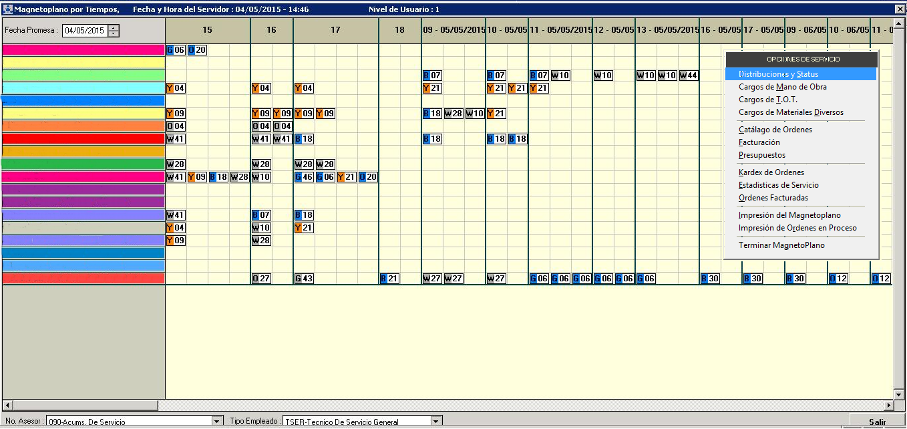Open the No. Asesor dropdown

coord(216,422)
